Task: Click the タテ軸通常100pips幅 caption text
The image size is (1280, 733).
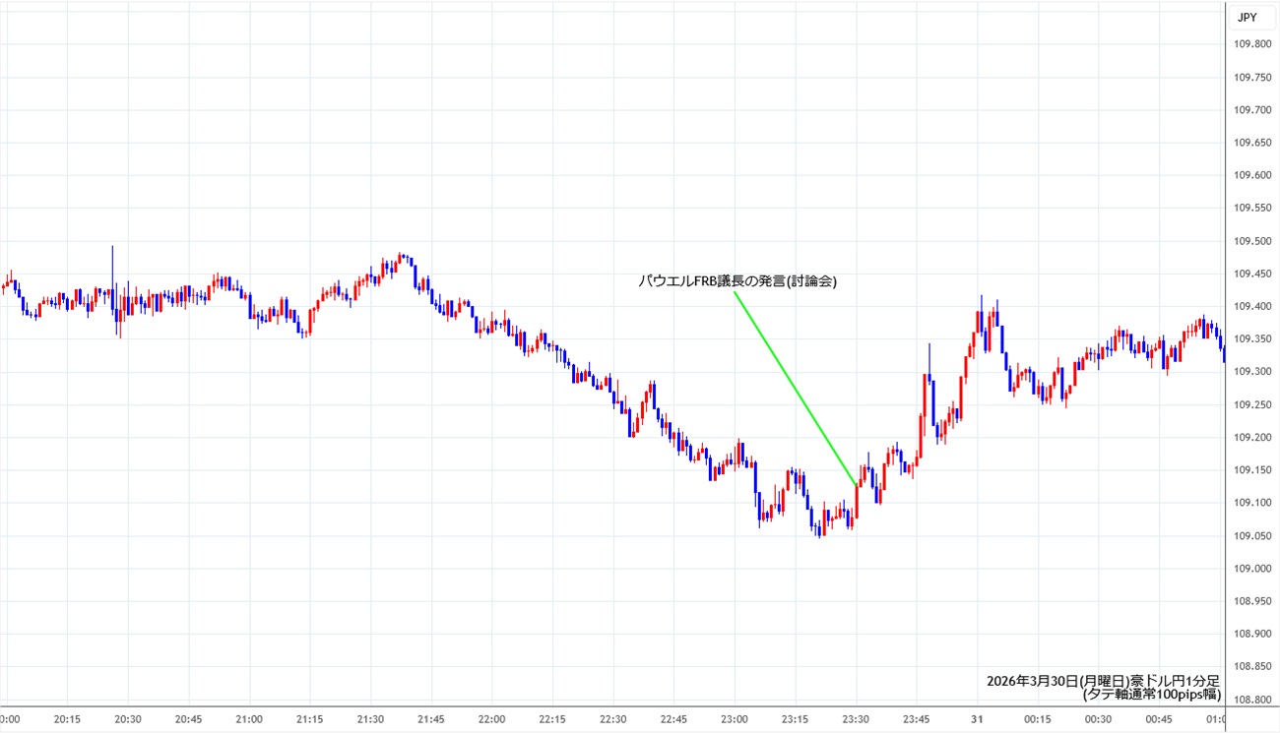Action: [x=1151, y=695]
